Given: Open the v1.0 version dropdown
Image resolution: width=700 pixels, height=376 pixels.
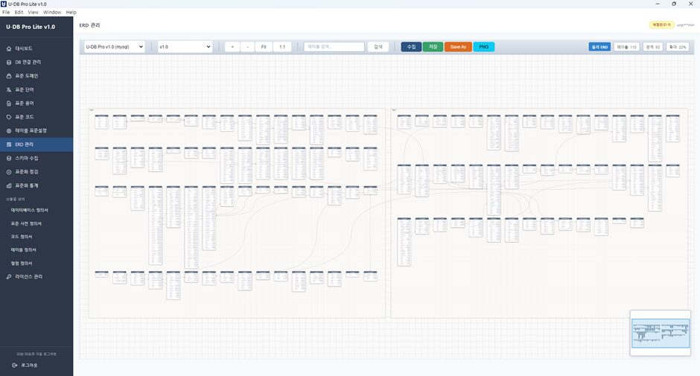Looking at the screenshot, I should [x=185, y=47].
